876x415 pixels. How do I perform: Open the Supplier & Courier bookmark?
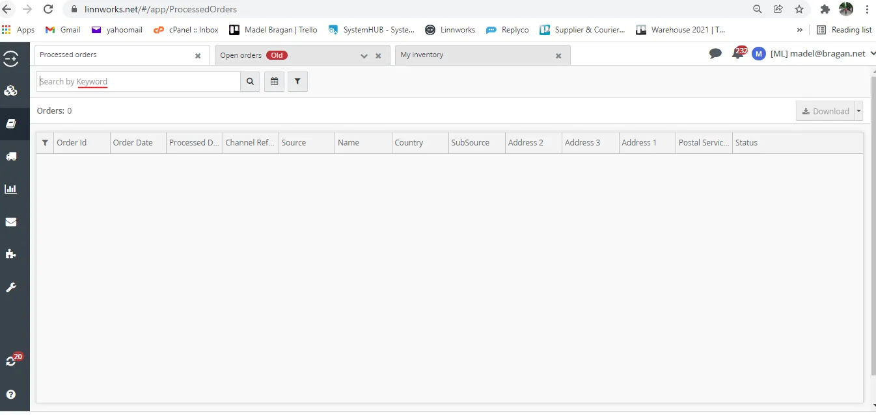tap(582, 30)
